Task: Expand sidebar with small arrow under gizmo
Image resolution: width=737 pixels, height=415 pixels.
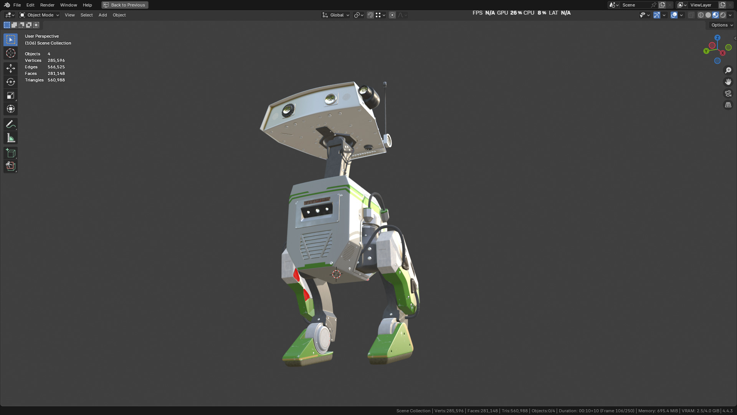Action: 735,38
